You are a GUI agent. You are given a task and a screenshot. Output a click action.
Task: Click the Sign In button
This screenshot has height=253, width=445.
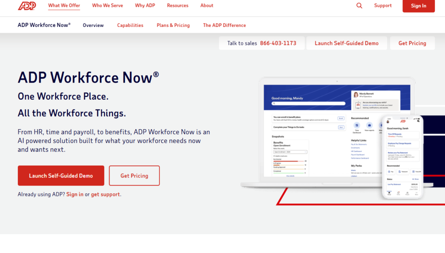pyautogui.click(x=418, y=6)
